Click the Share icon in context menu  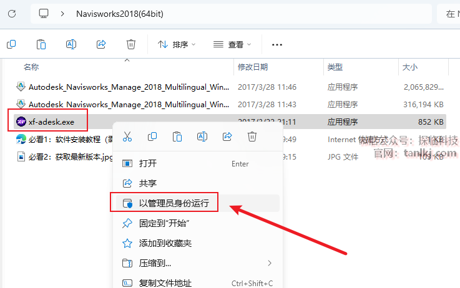tap(227, 137)
